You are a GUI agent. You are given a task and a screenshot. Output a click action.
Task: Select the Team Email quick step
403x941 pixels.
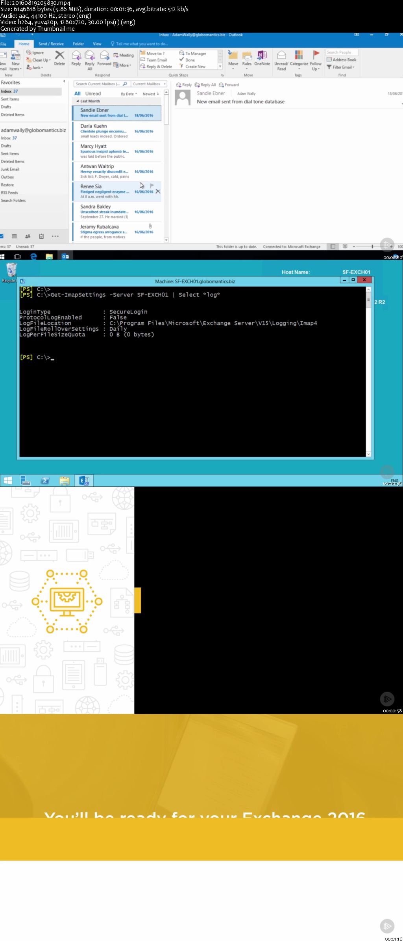tap(154, 60)
